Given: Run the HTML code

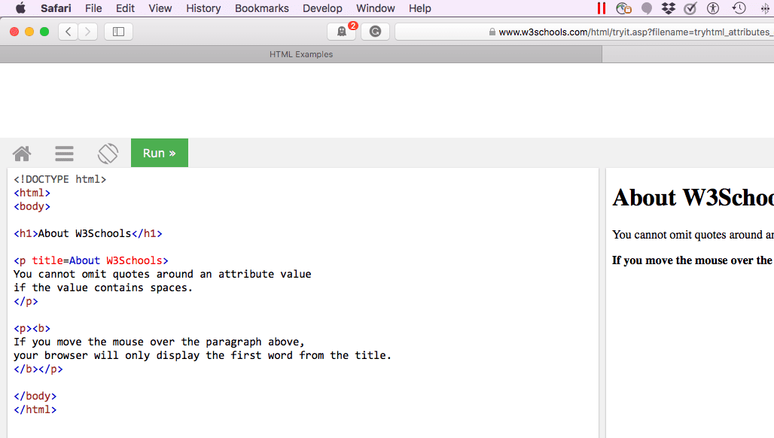Looking at the screenshot, I should click(x=160, y=153).
